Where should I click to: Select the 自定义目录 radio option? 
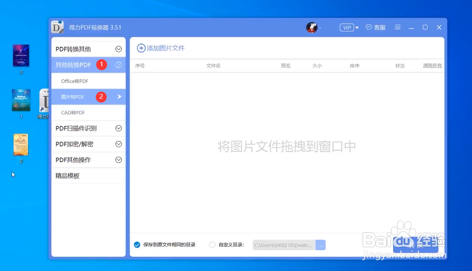point(212,245)
